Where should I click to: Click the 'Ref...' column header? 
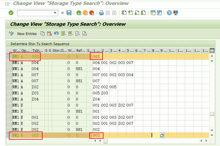point(81,51)
